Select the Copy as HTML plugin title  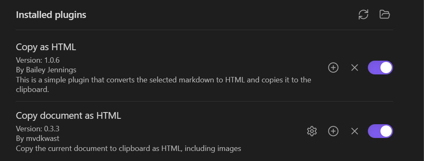[x=46, y=47]
